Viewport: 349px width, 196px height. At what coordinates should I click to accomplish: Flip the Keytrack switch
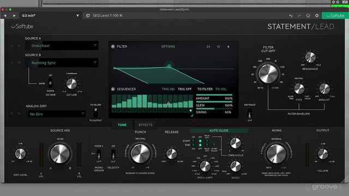coord(250,114)
